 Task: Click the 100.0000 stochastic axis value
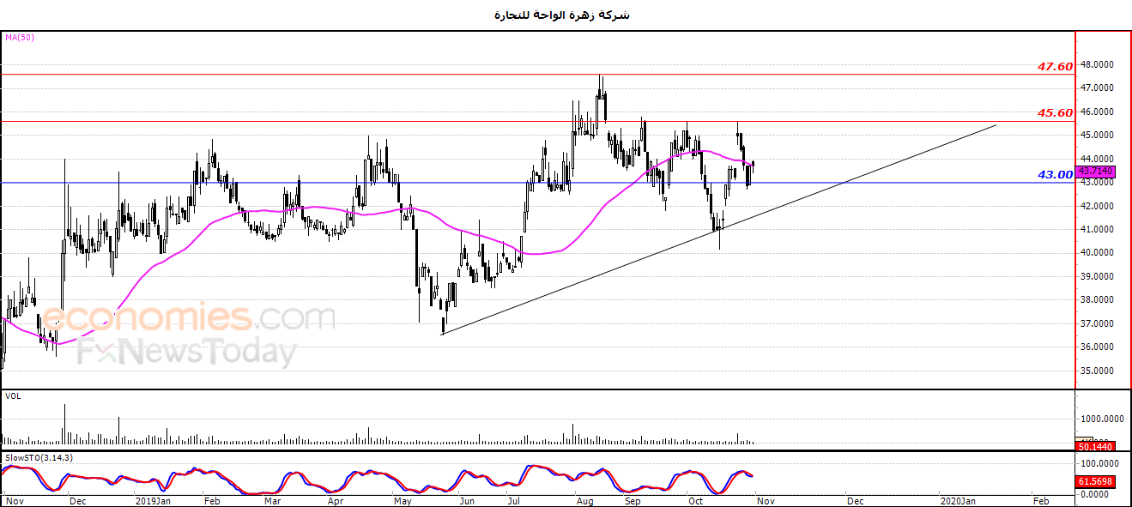1099,463
